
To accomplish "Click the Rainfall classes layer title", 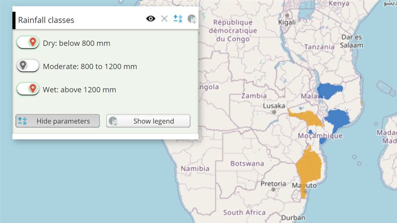I will [46, 20].
